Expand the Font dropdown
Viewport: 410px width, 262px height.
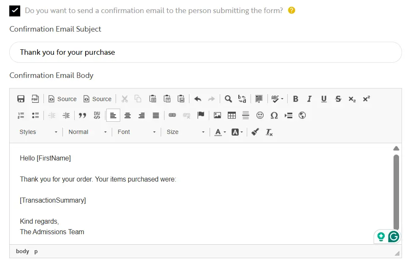[136, 132]
